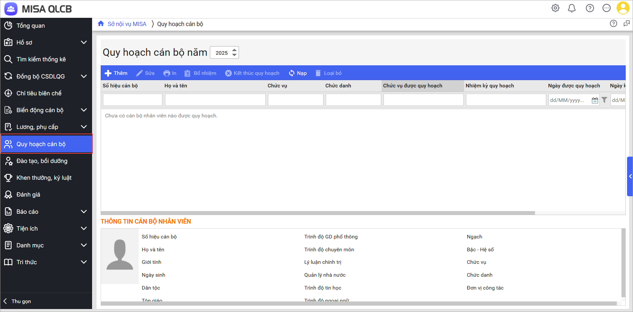633x312 pixels.
Task: Open the settings gear icon
Action: point(555,8)
